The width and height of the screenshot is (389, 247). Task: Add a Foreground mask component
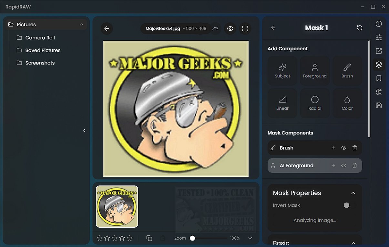pos(315,71)
